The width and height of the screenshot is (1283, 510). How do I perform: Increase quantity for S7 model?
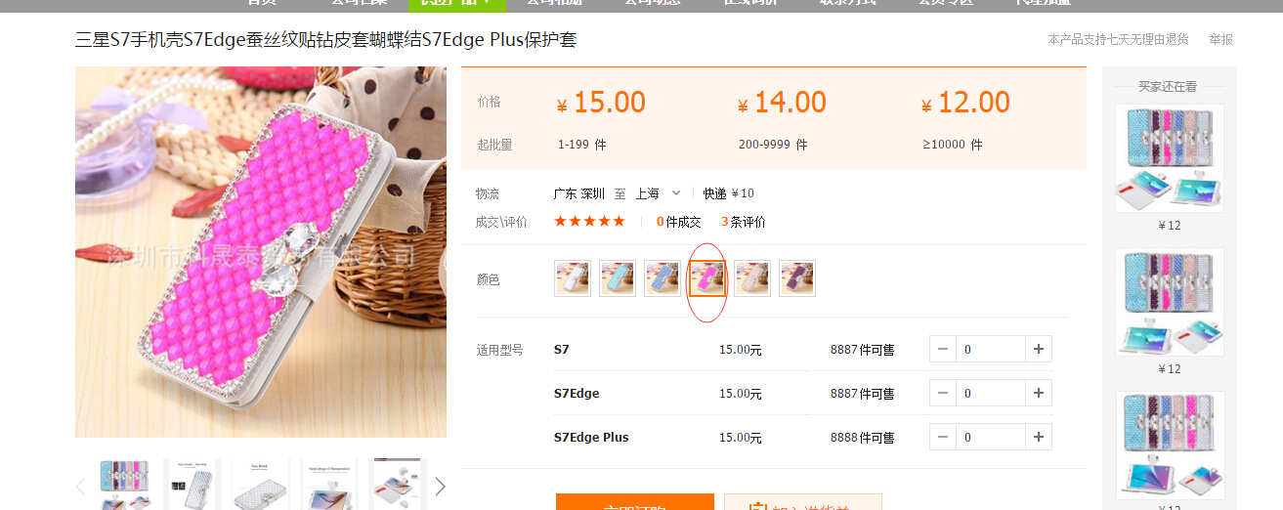1039,349
